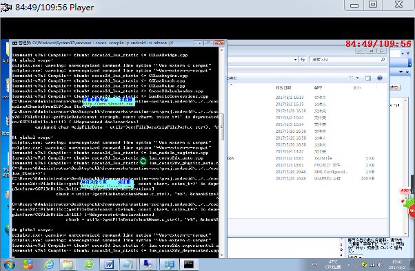The width and height of the screenshot is (415, 271).
Task: Open the Windows Explorer folder taskbar icon
Action: [x=68, y=264]
